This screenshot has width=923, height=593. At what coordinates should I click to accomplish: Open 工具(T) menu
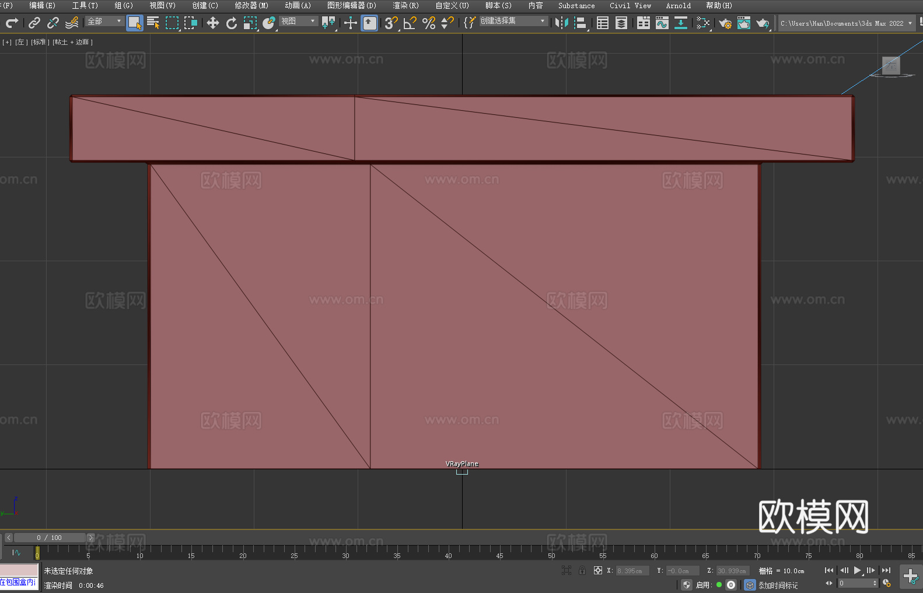85,5
